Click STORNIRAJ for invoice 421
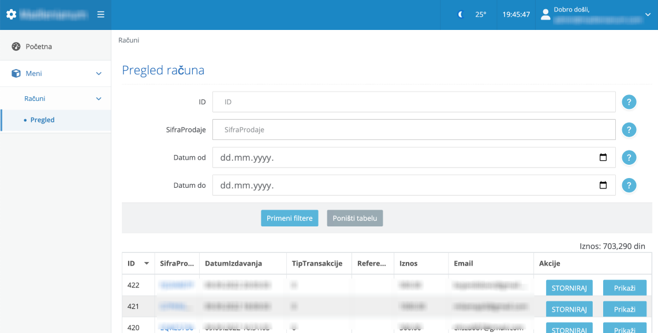This screenshot has height=333, width=658. [569, 309]
